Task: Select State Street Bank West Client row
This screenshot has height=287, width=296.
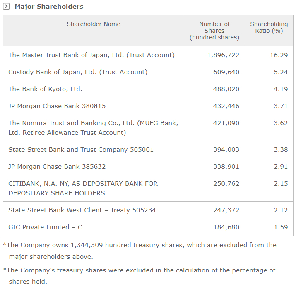Action: point(82,210)
